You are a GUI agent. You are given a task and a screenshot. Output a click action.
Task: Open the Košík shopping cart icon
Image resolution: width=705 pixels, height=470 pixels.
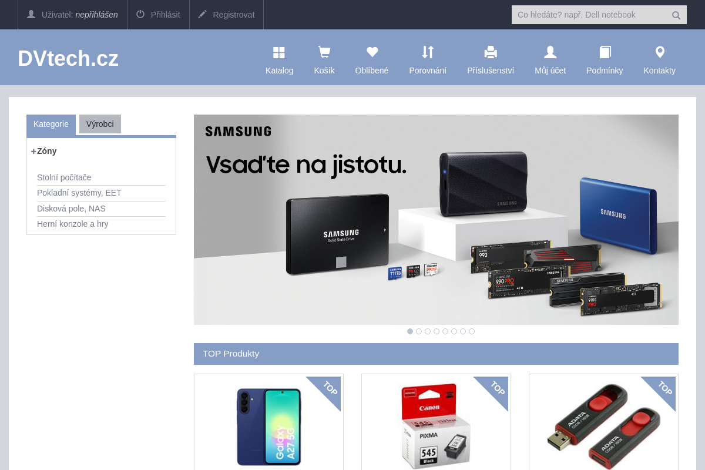point(324,52)
